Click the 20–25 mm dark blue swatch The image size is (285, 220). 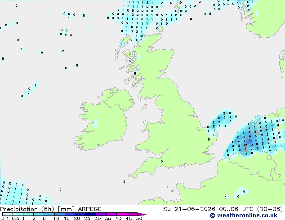pyautogui.click(x=80, y=214)
